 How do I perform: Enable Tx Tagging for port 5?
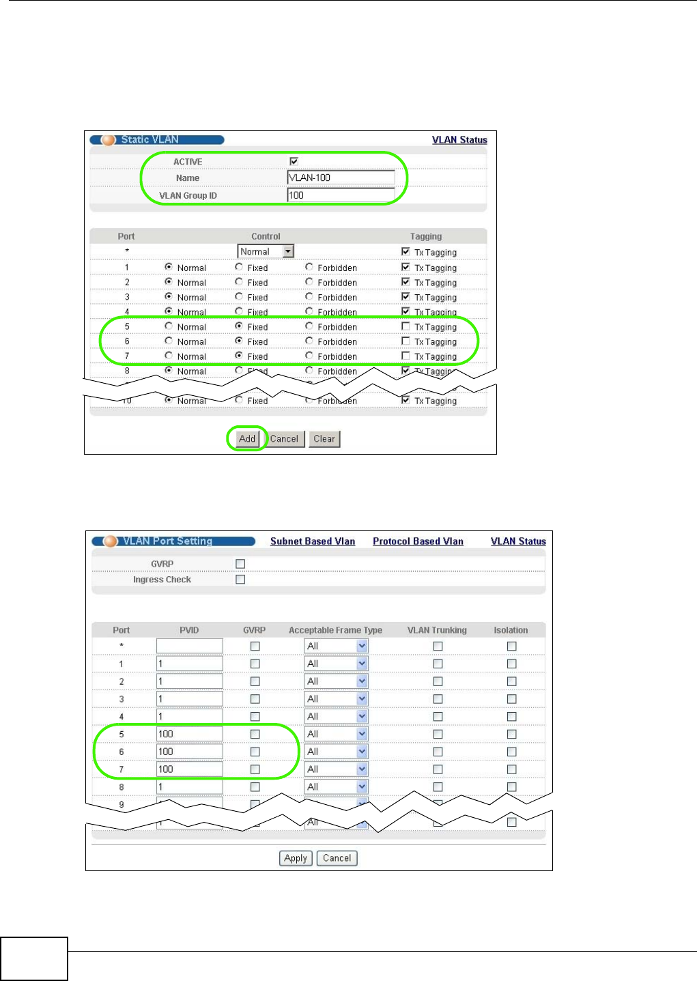(406, 326)
